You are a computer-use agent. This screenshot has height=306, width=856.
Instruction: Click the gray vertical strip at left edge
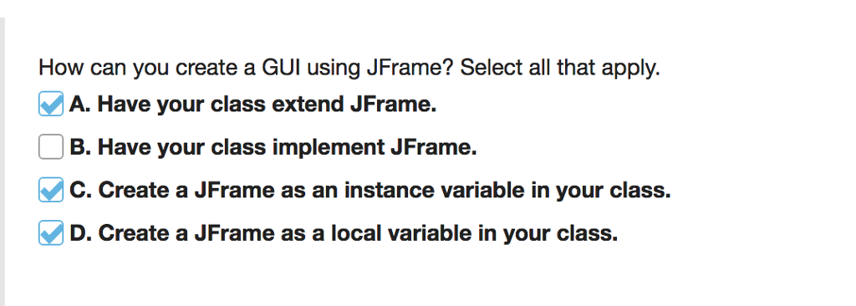click(3, 161)
